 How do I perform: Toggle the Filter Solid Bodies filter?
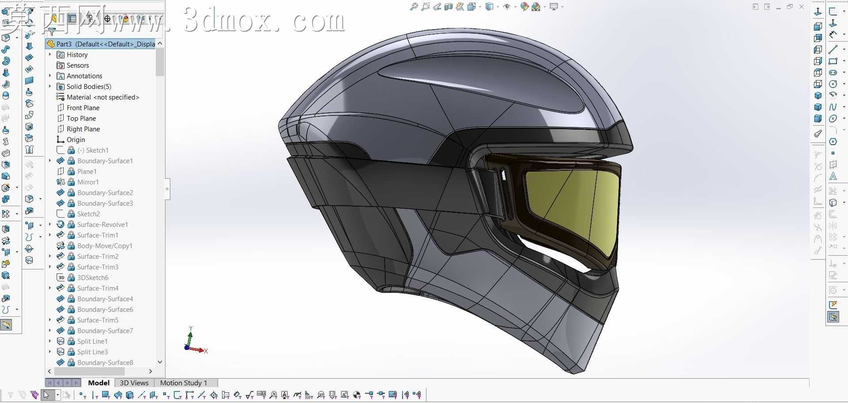130,395
